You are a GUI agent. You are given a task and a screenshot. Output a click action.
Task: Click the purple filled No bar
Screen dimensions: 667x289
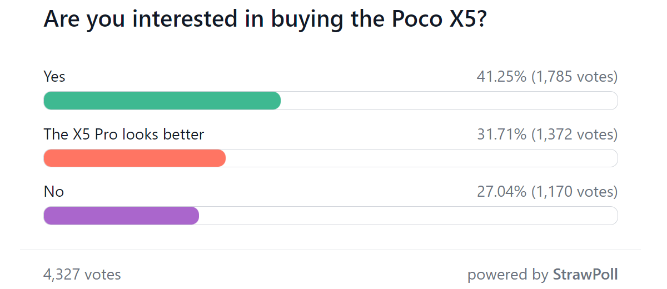(x=121, y=216)
